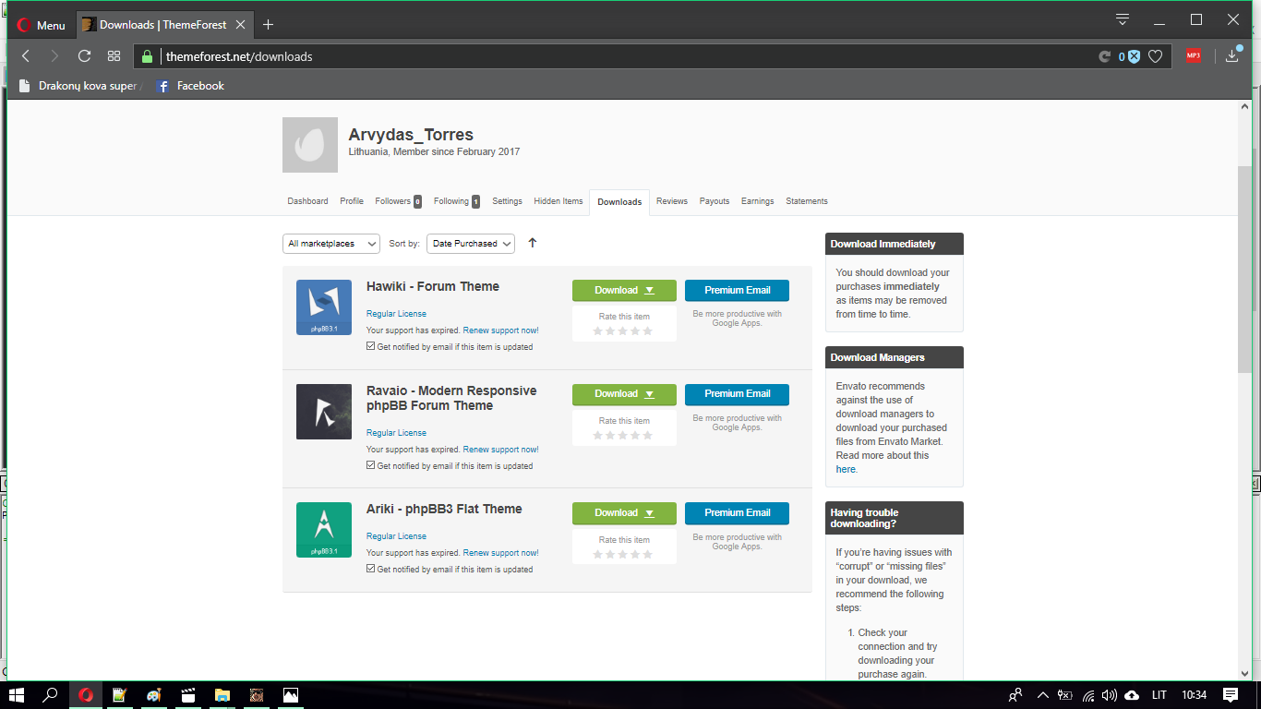Viewport: 1261px width, 709px height.
Task: Open Windows taskbar search magnifier
Action: point(51,695)
